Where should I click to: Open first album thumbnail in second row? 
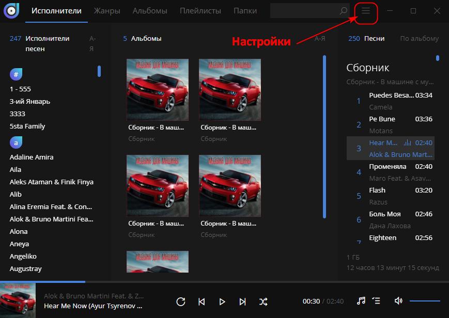coord(158,185)
